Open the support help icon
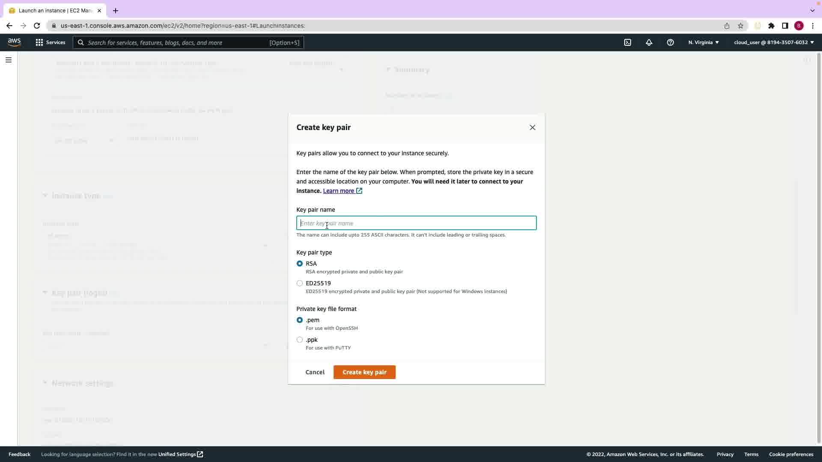The image size is (822, 462). pyautogui.click(x=670, y=42)
